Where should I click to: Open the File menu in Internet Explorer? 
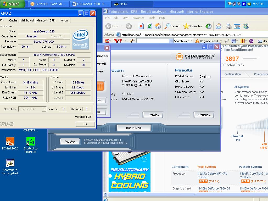pos(107,18)
